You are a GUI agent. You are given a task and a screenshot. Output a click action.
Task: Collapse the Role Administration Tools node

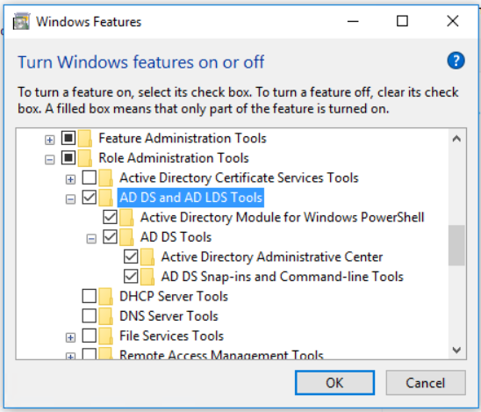pyautogui.click(x=50, y=160)
